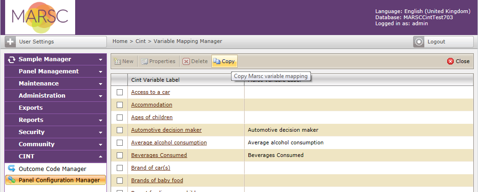Viewport: 478px width, 192px height.
Task: Select Panel Configuration Manager menu item
Action: tap(56, 180)
